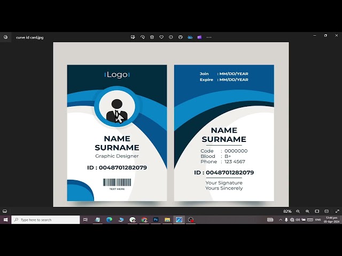Click the curve id card.jpg file name
The height and width of the screenshot is (256, 342).
[x=30, y=37]
